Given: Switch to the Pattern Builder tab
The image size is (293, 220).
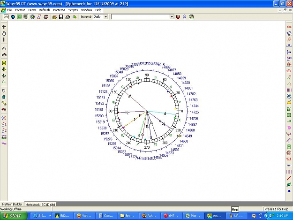Looking at the screenshot, I should 12,204.
